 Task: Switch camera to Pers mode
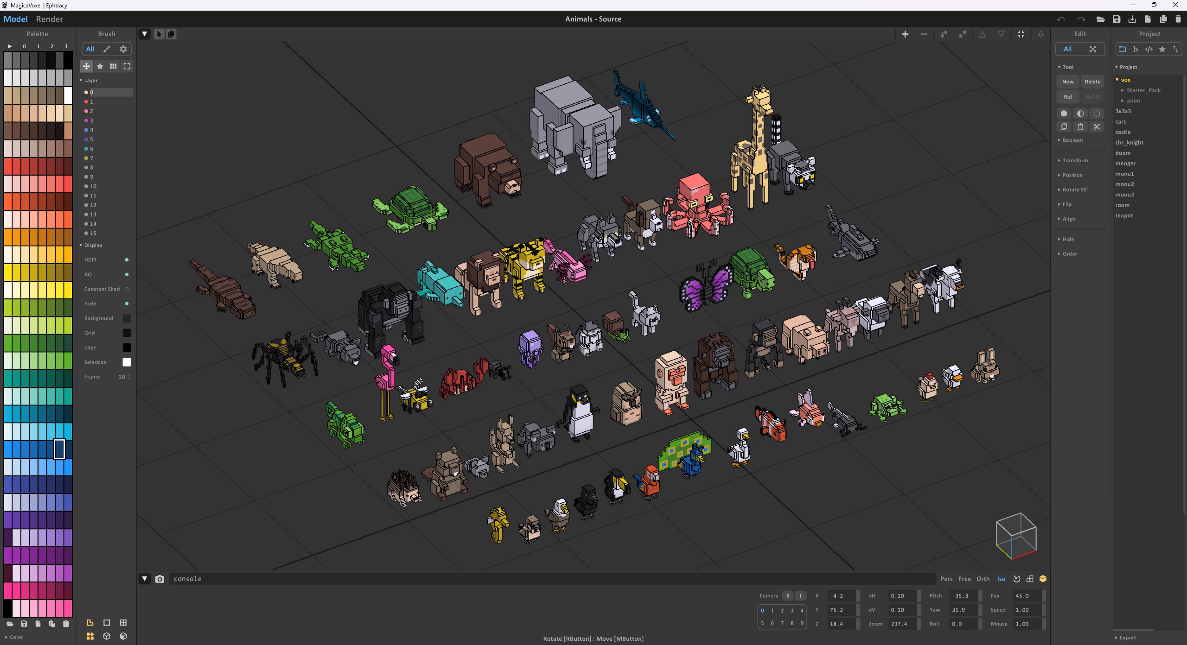pos(946,579)
